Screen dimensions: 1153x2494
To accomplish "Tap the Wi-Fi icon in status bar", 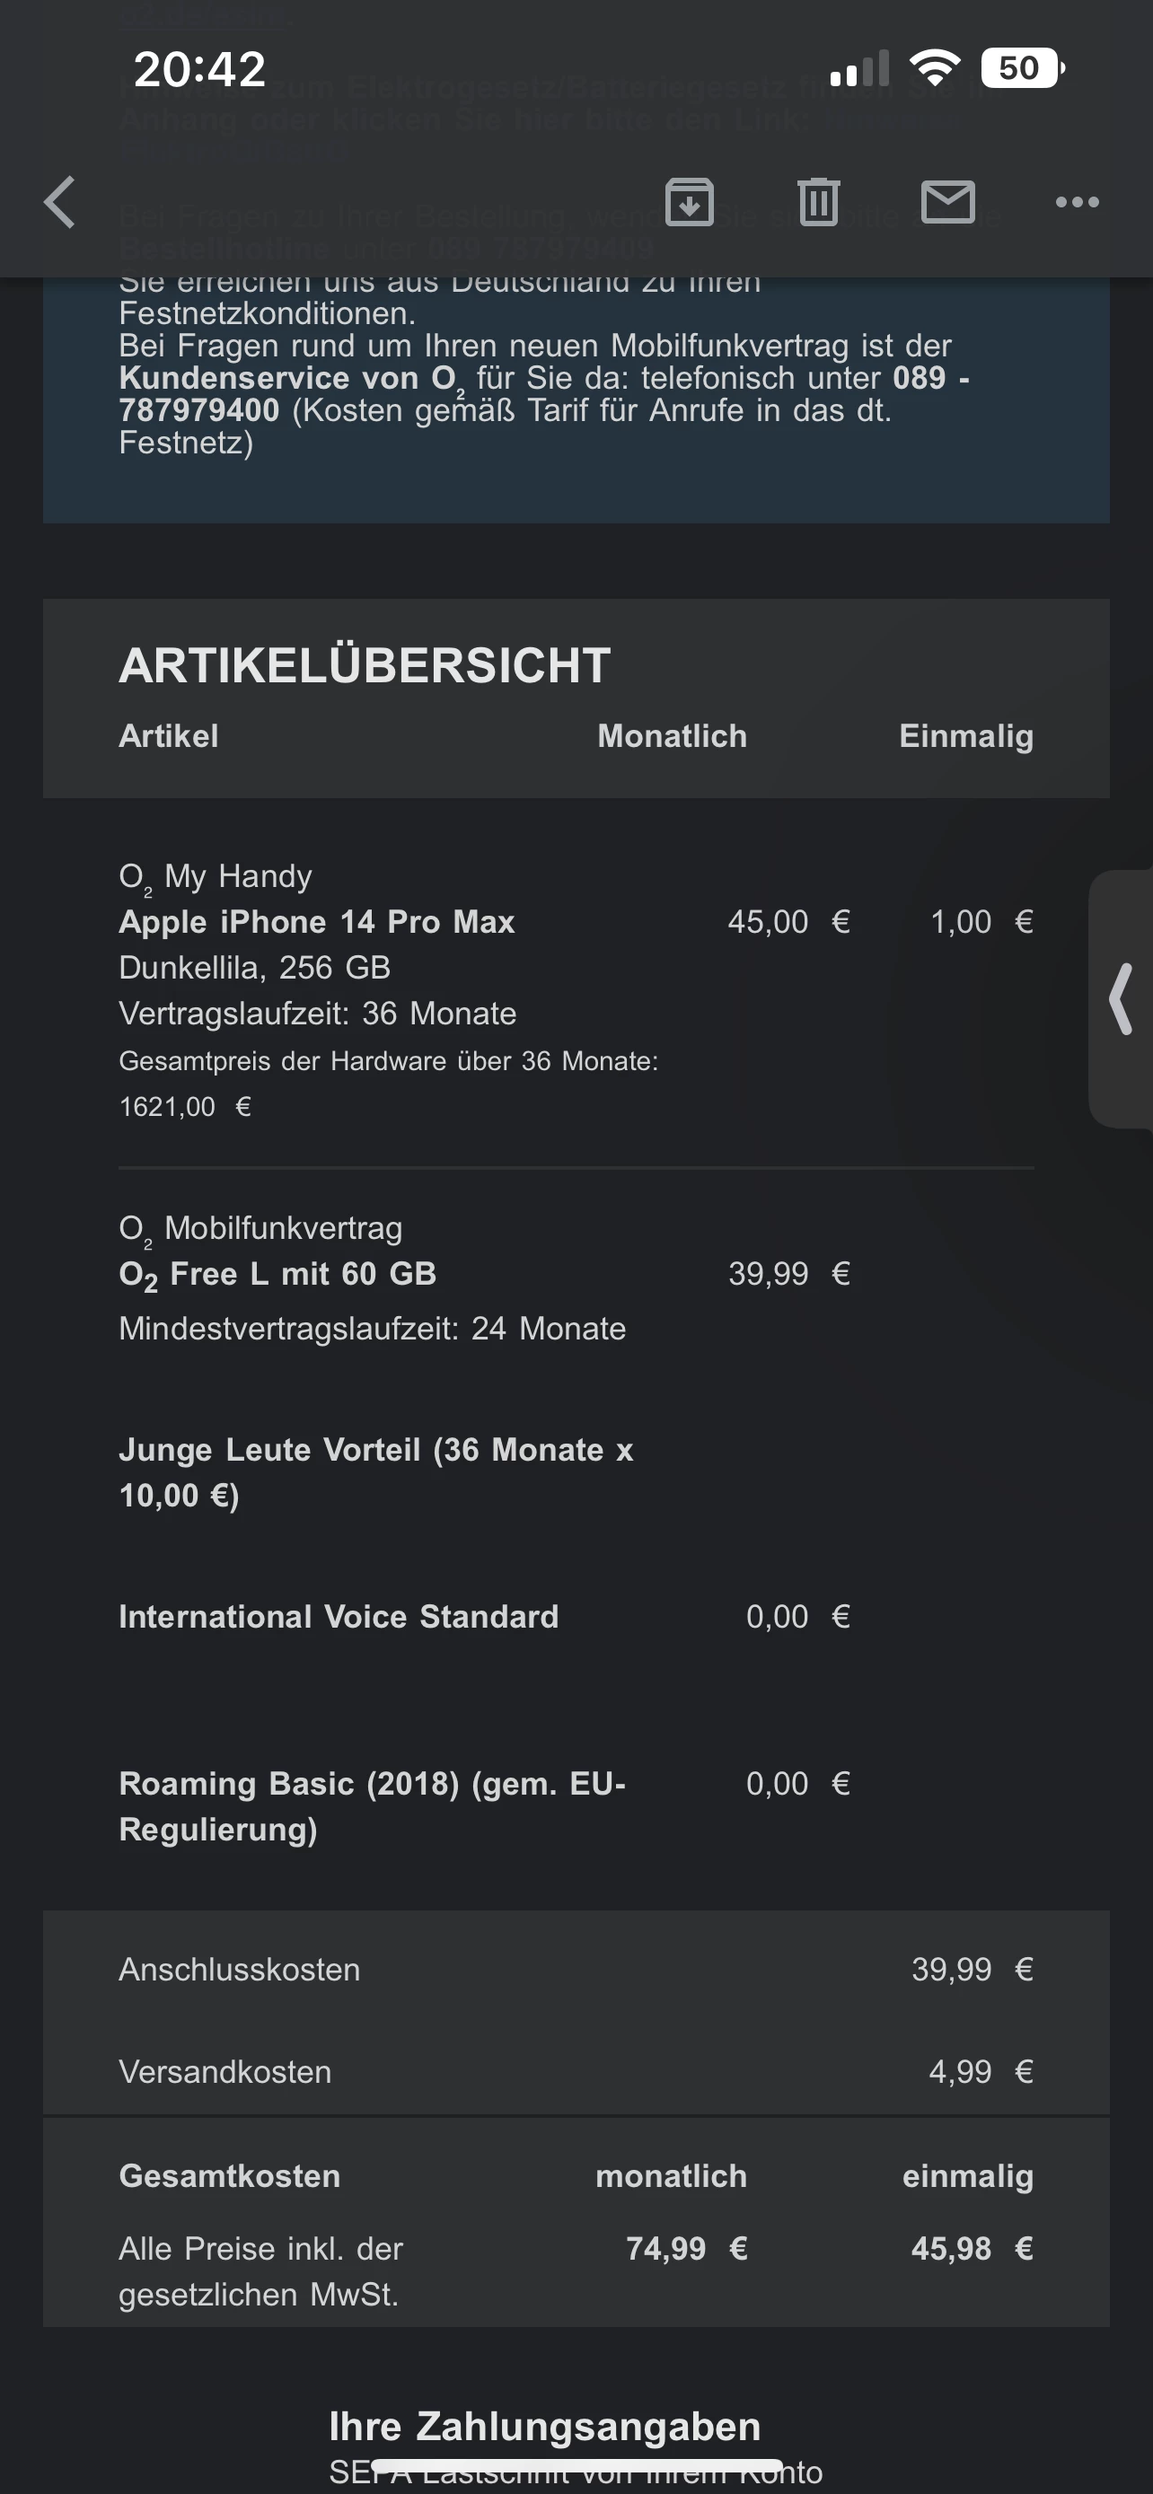I will (x=934, y=67).
